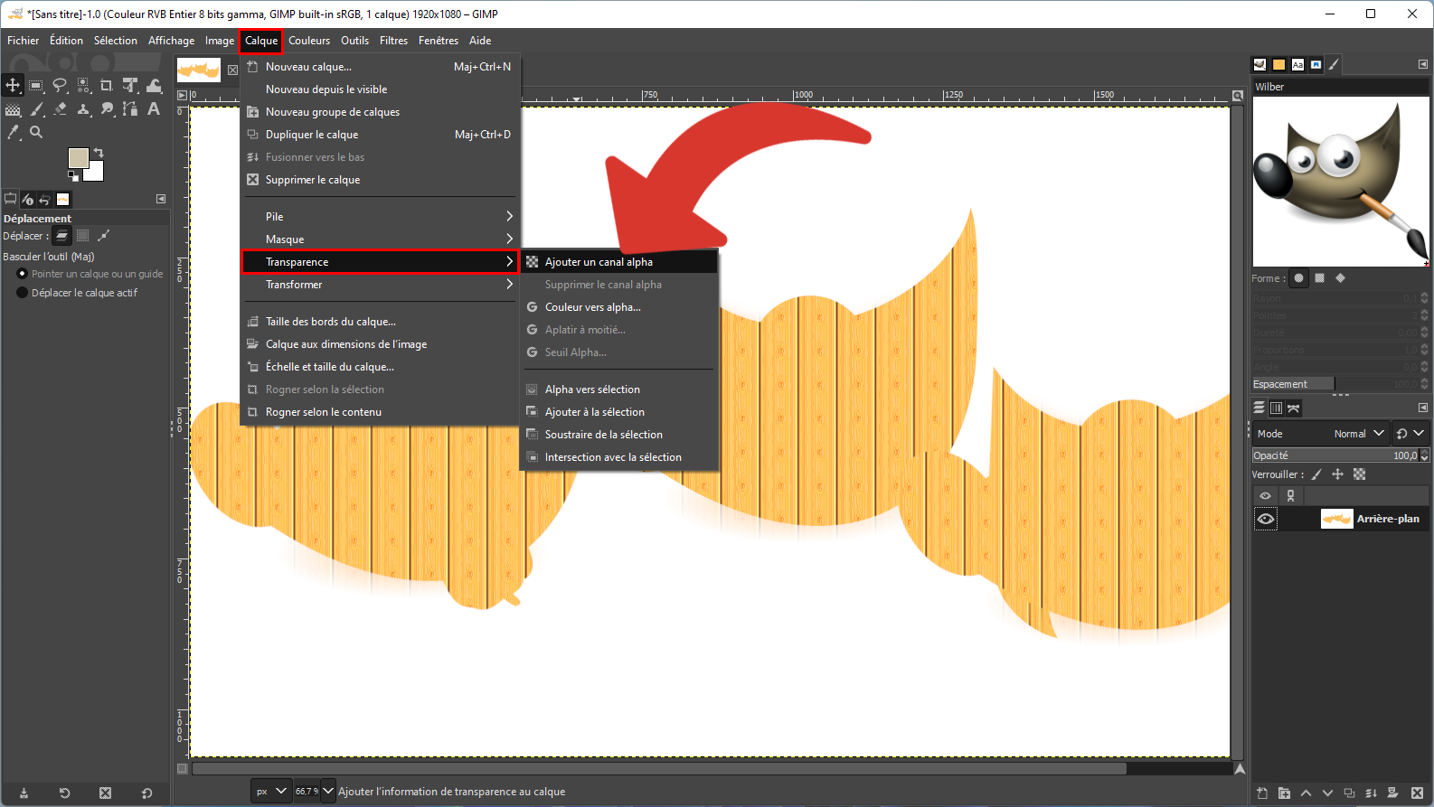The height and width of the screenshot is (807, 1434).
Task: Adjust the Opacité slider
Action: point(1335,455)
